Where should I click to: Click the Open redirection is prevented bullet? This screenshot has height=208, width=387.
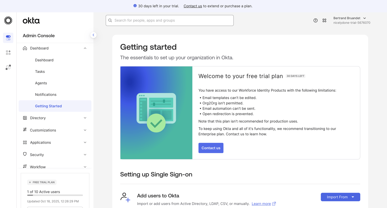click(x=228, y=114)
